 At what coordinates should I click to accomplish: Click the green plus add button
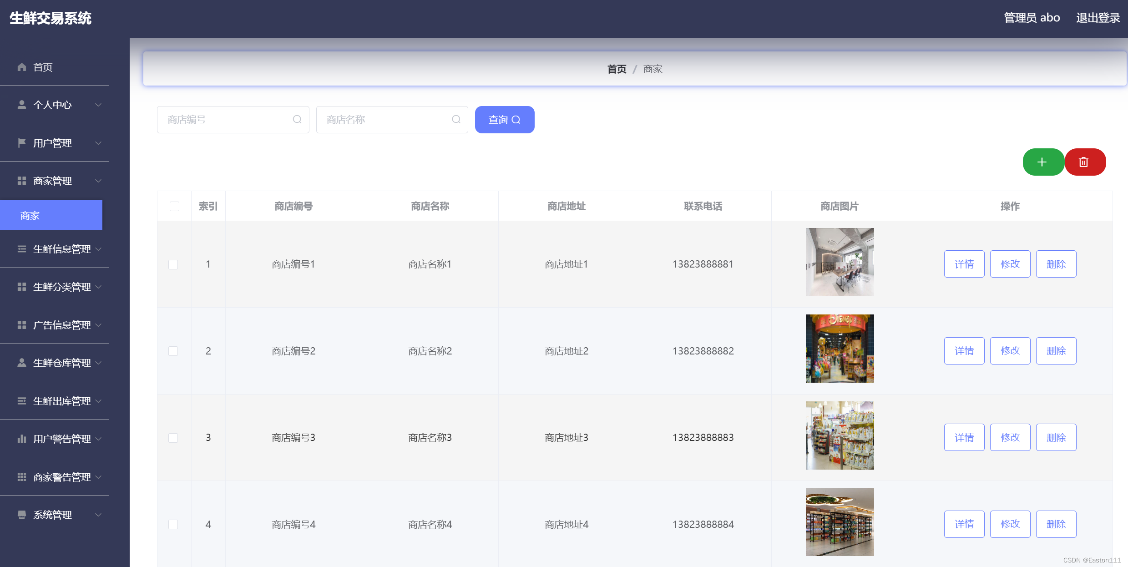click(x=1042, y=162)
